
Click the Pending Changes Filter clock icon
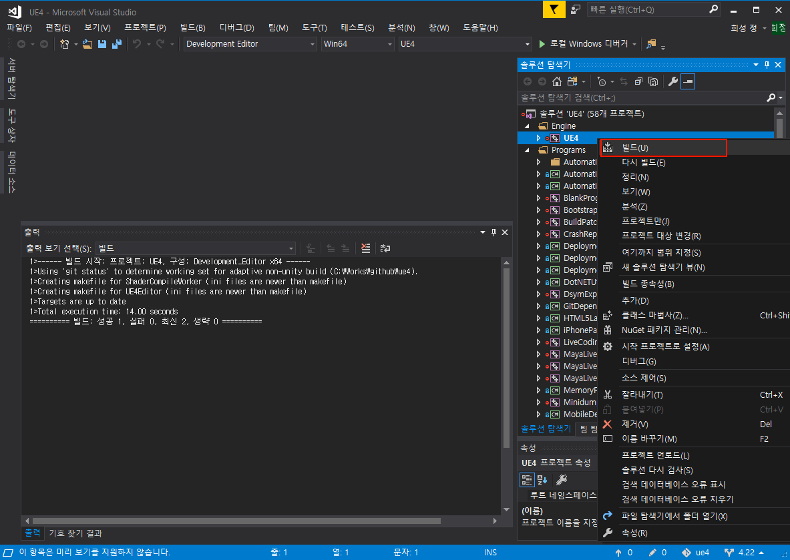coord(602,81)
